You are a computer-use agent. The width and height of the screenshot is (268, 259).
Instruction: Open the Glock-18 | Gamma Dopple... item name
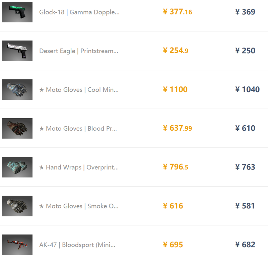click(x=79, y=12)
